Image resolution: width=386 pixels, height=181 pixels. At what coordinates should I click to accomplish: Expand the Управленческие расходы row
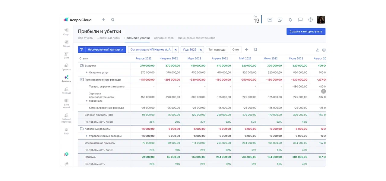click(x=87, y=136)
